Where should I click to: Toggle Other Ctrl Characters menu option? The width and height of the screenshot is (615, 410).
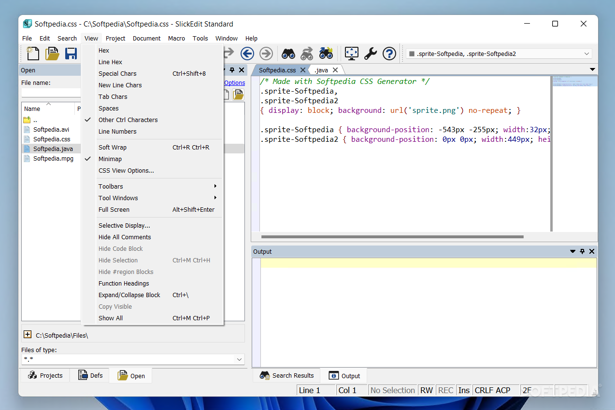153,120
